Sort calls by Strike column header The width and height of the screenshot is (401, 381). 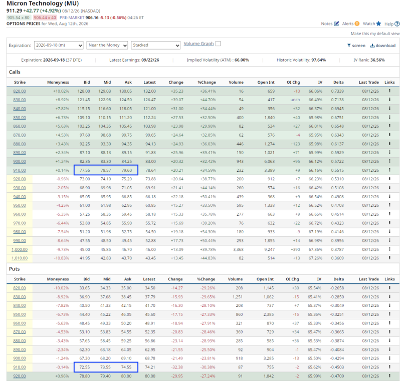pos(20,82)
